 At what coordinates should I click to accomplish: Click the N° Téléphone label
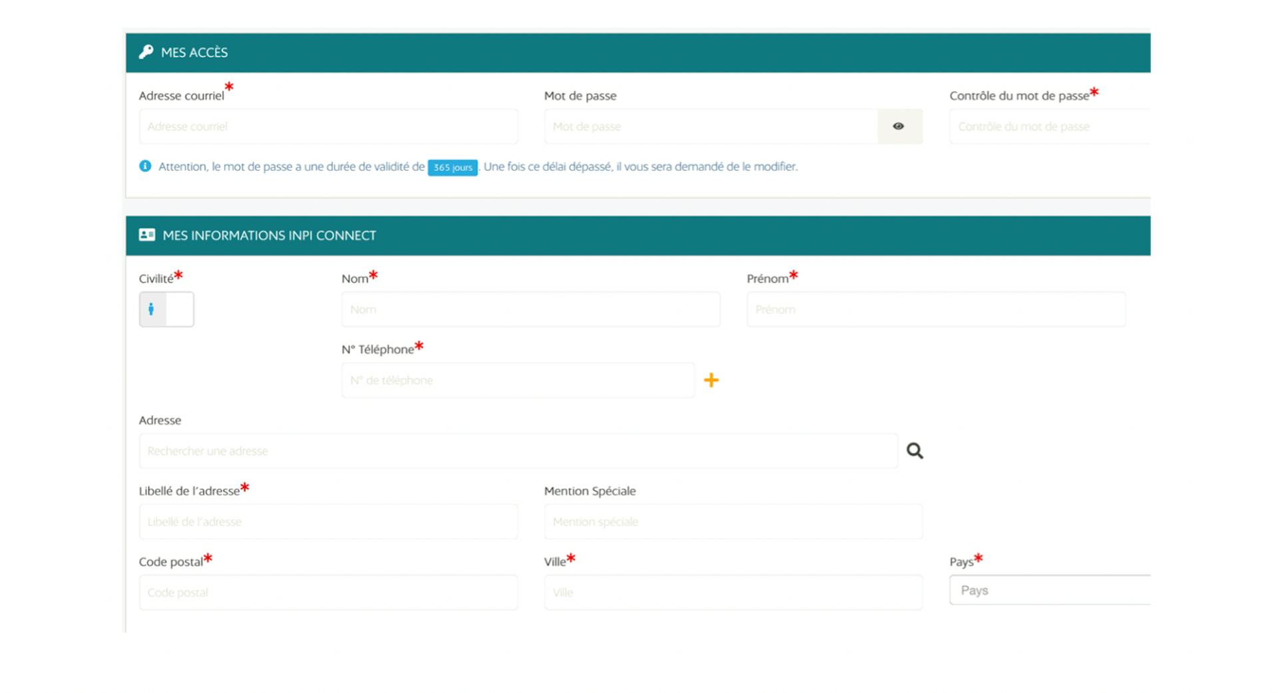[377, 350]
